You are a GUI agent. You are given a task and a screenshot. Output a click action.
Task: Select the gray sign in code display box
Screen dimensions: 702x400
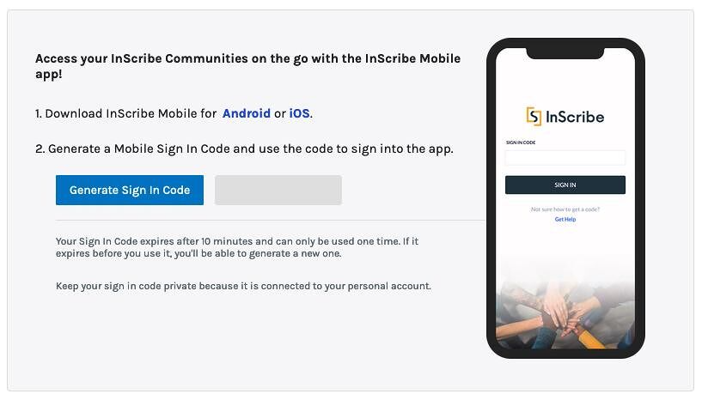click(278, 191)
